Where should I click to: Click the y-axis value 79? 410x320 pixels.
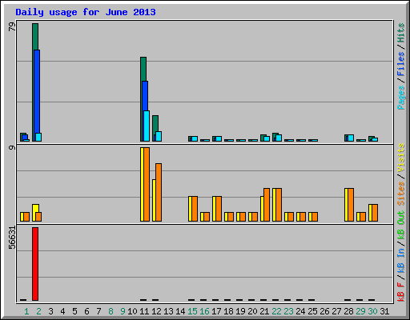[x=12, y=26]
